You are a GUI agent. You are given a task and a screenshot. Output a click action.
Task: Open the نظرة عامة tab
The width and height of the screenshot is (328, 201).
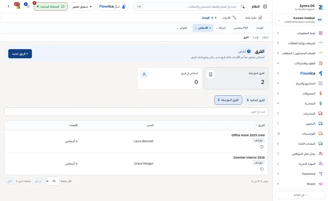point(253,18)
